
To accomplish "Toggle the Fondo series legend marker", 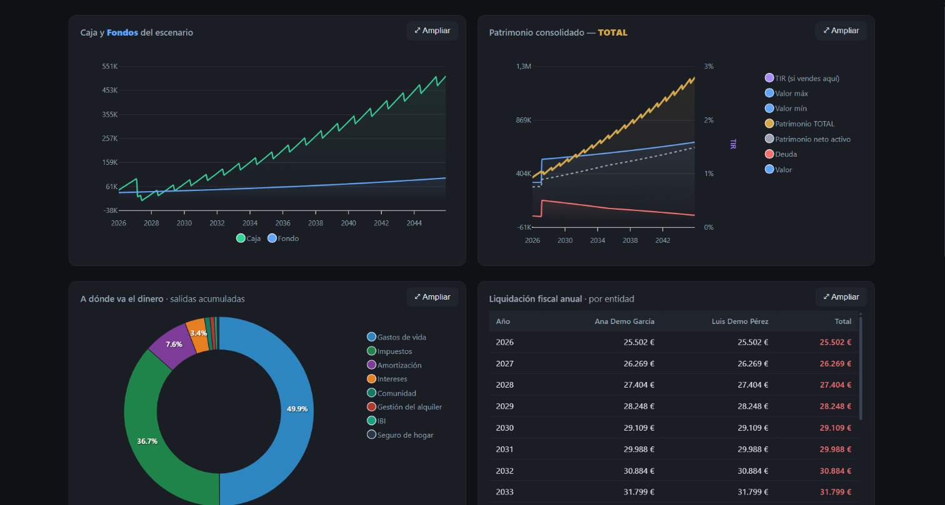I will [x=272, y=238].
